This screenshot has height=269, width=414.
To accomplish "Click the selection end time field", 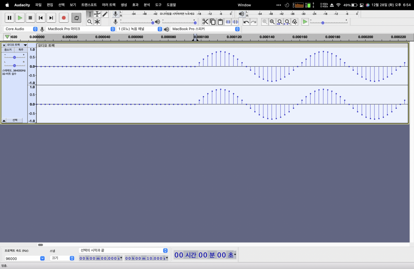I will (146, 258).
